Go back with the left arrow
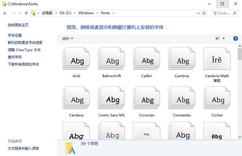 (x=5, y=13)
